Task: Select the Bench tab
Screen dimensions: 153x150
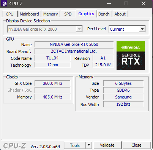Action: tap(104, 14)
